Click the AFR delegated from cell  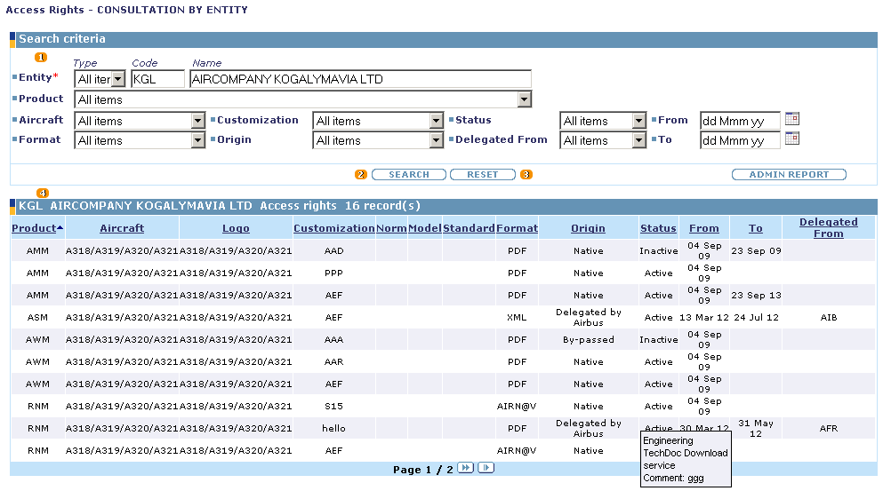pyautogui.click(x=829, y=428)
